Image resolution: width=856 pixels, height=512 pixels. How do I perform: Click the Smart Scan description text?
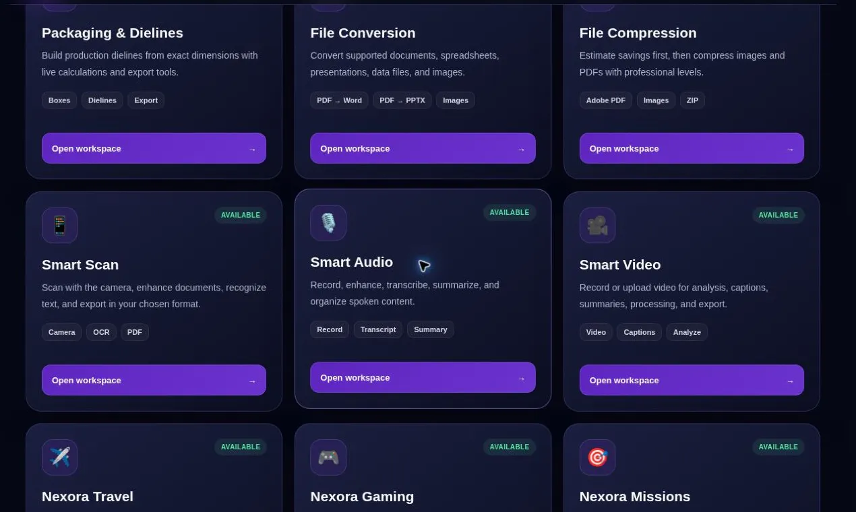click(x=154, y=296)
